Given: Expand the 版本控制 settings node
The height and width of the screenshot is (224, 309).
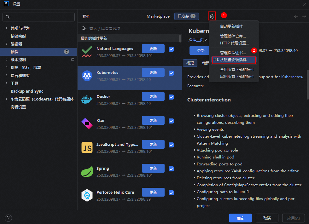Looking at the screenshot, I should (7, 60).
